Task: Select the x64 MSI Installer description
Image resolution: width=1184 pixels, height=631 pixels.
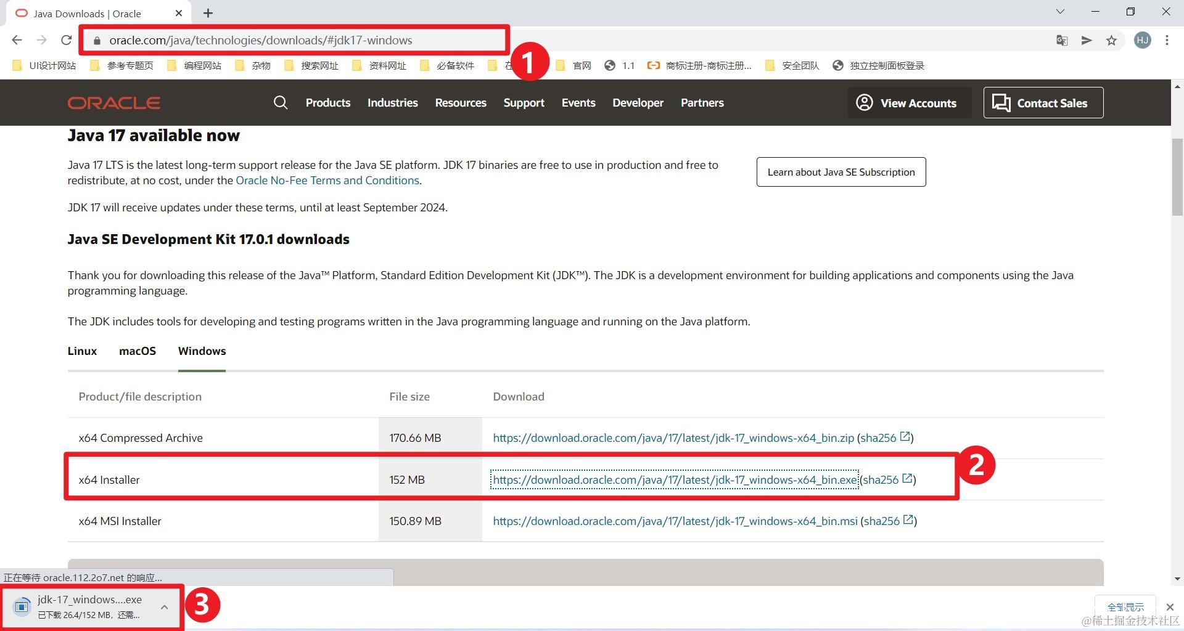Action: (120, 521)
